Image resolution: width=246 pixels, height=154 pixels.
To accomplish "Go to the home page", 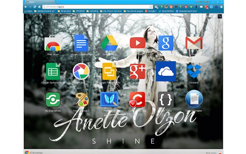I will tap(39, 7).
